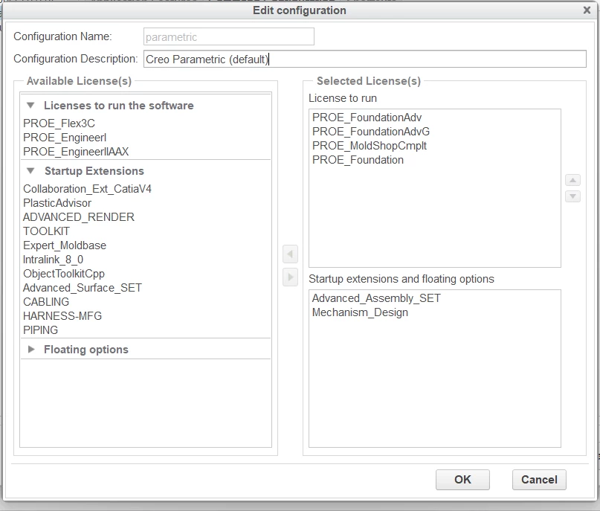The width and height of the screenshot is (600, 511).
Task: Select Expert_Moldbase extension
Action: 65,245
